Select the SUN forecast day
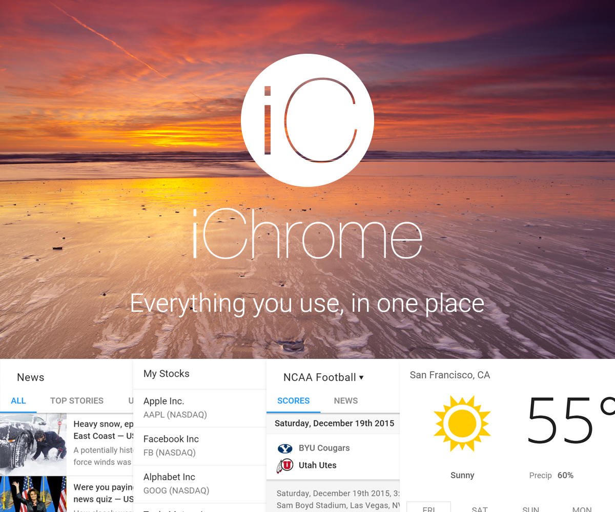The height and width of the screenshot is (512, 615). [531, 508]
